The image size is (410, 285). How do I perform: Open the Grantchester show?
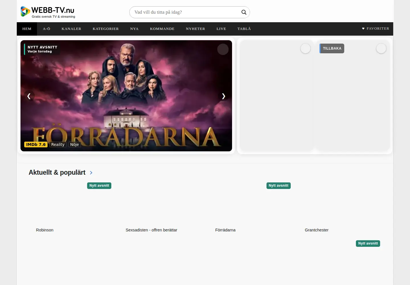[x=317, y=230]
